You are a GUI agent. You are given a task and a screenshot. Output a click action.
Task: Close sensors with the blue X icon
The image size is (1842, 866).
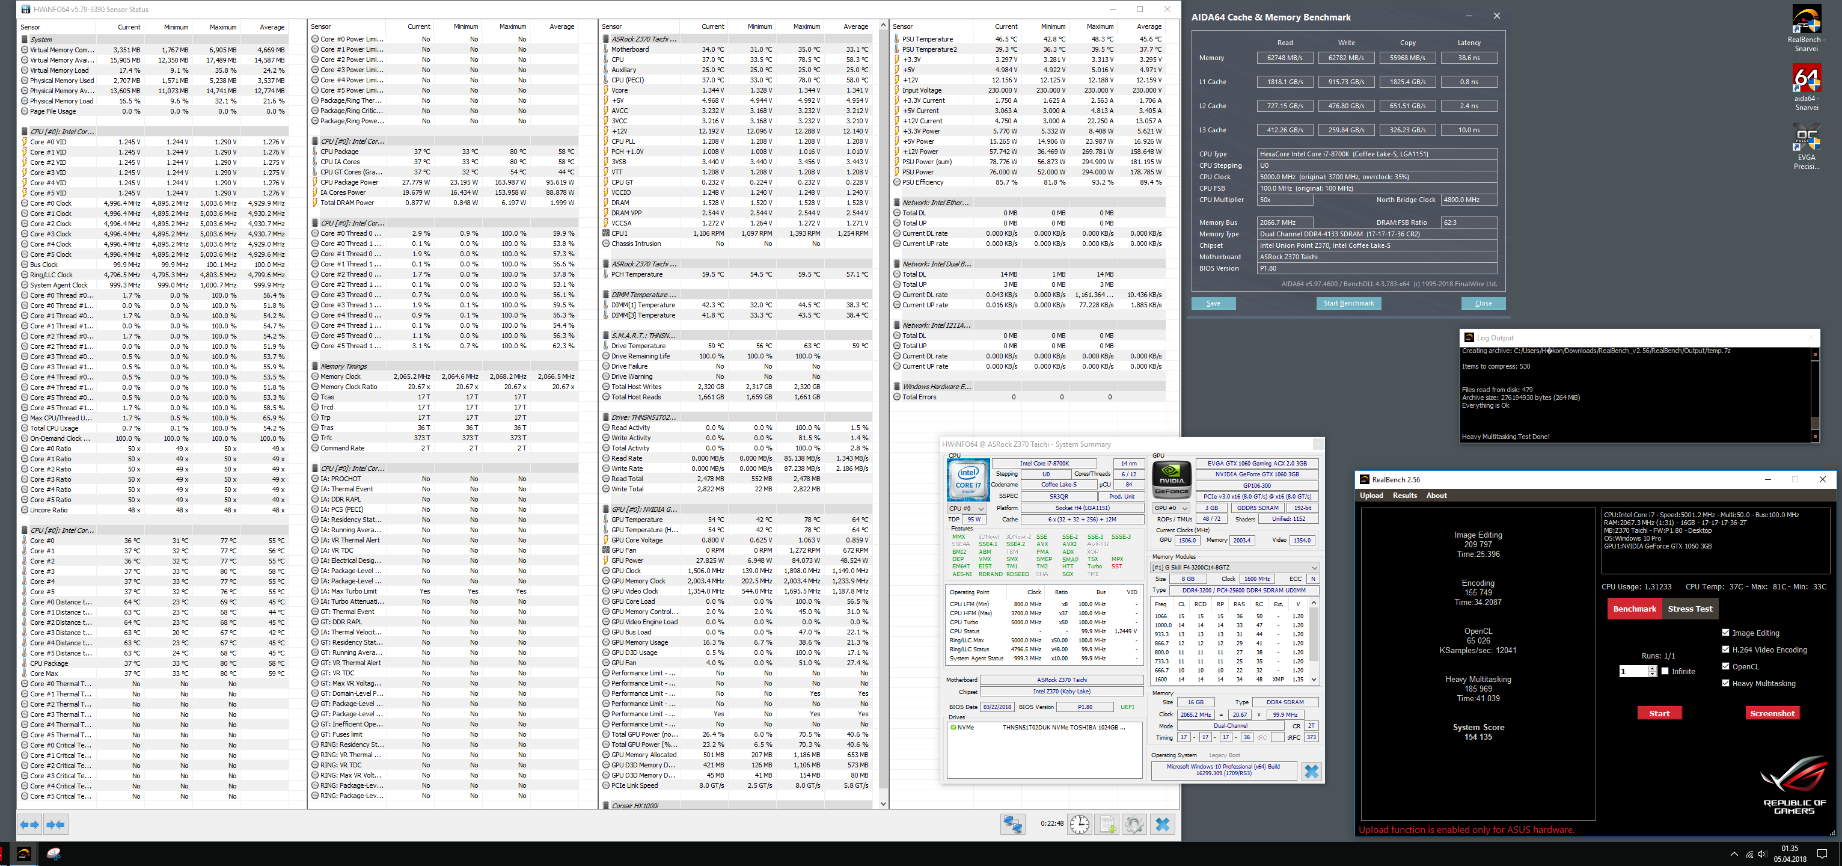coord(1163,825)
